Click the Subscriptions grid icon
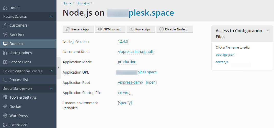The width and height of the screenshot is (274, 128). tap(5, 53)
